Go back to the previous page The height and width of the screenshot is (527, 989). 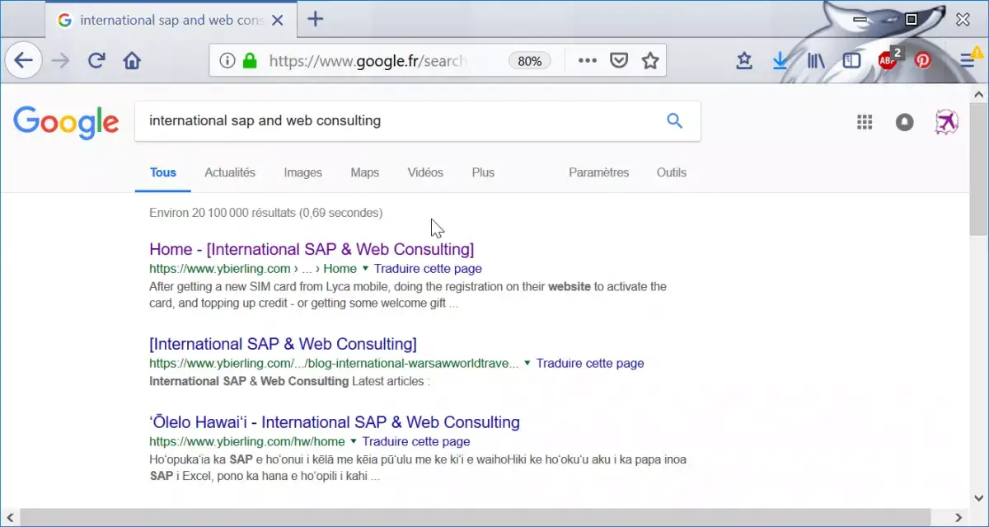point(23,60)
